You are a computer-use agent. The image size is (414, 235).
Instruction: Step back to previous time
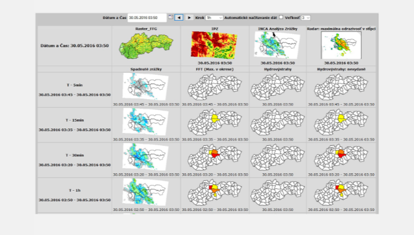[x=179, y=18]
